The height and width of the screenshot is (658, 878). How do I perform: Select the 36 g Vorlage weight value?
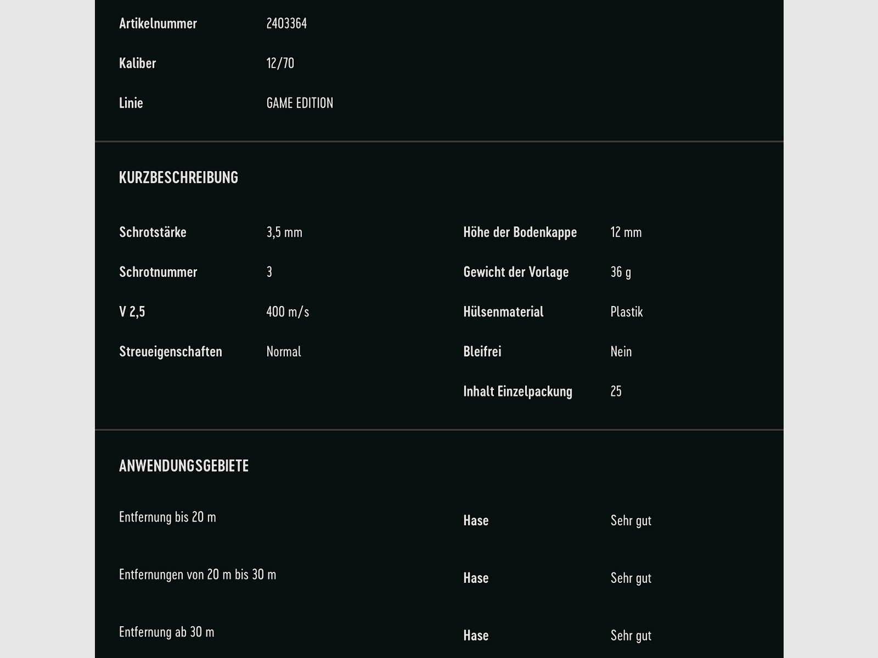tap(621, 272)
